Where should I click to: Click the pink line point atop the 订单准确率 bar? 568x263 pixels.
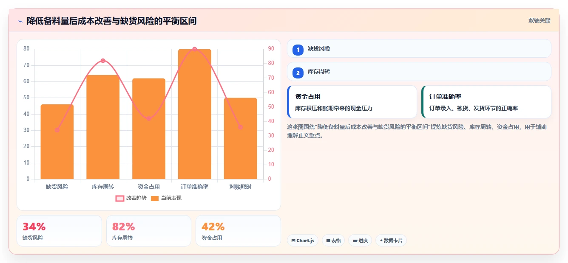195,49
